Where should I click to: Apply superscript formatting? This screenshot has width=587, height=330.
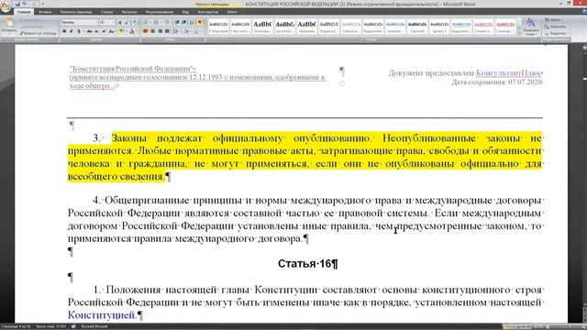tap(104, 31)
